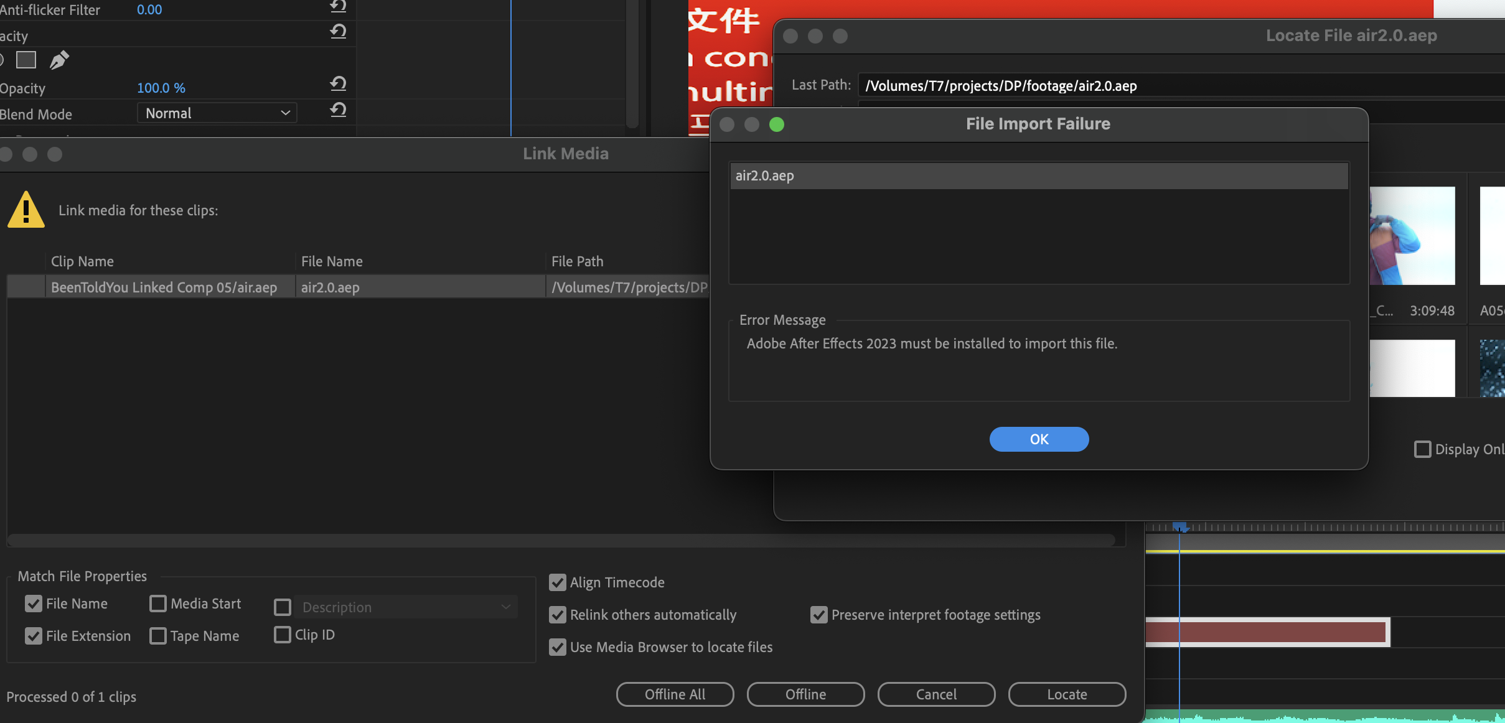Image resolution: width=1505 pixels, height=723 pixels.
Task: Enable the Media Start checkbox
Action: [158, 604]
